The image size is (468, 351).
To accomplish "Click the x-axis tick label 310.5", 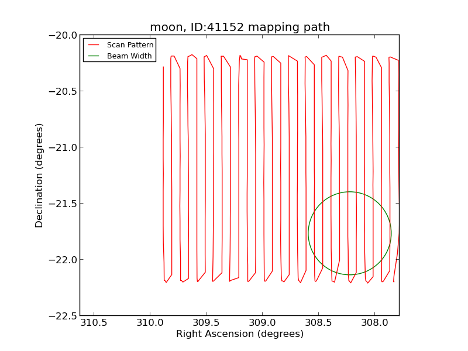I will click(x=94, y=323).
